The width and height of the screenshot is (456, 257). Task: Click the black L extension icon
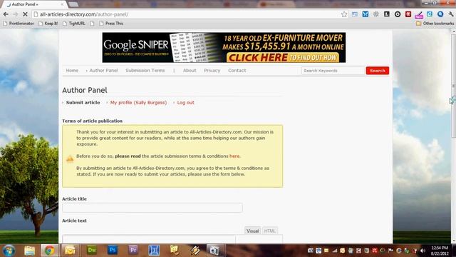(x=386, y=14)
